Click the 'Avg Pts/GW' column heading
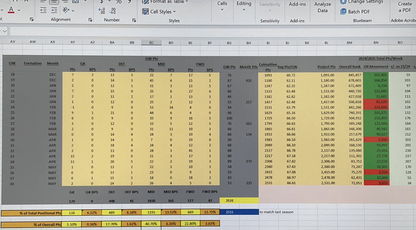The width and height of the screenshot is (416, 230). coord(288,67)
